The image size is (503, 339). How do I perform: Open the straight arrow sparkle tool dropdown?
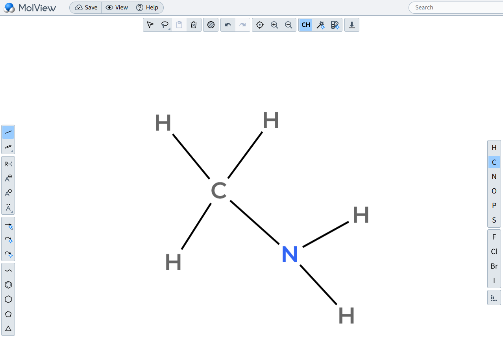coord(8,226)
